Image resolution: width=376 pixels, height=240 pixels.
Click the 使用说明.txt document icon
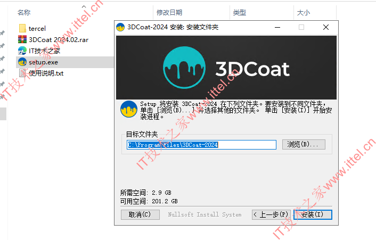pos(22,73)
